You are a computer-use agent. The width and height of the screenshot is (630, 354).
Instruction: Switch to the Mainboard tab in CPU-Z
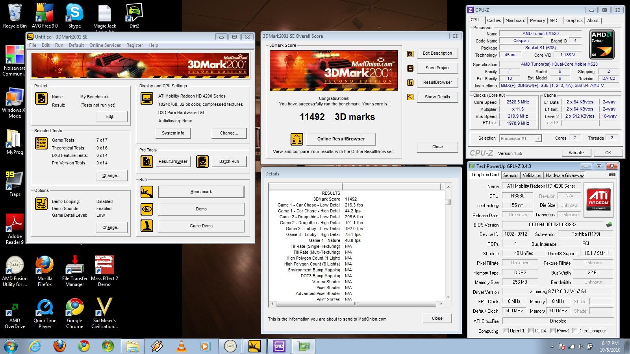click(x=515, y=20)
